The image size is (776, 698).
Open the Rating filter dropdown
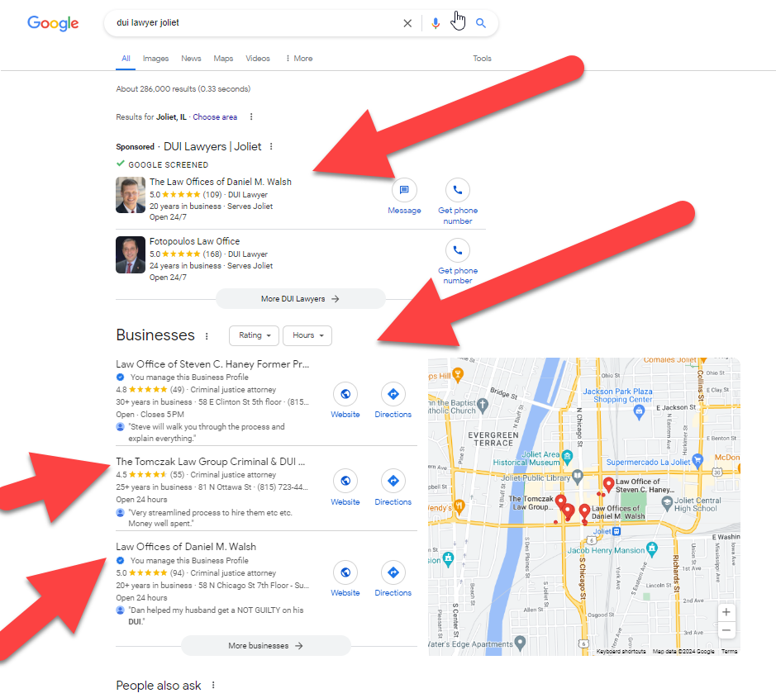pos(253,335)
